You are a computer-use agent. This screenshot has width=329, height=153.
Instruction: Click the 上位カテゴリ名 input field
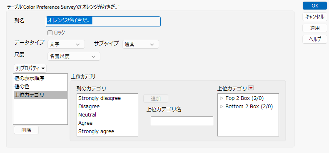point(182,121)
